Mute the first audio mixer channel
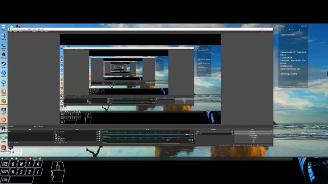 (189, 135)
